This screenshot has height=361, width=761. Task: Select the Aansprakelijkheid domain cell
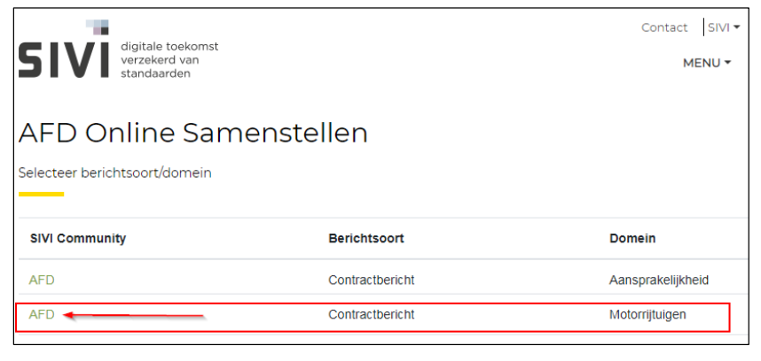tap(658, 280)
